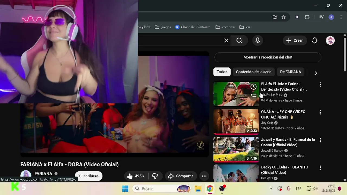Click the Jey One channel name
Screen dimensions: 347x195
[x=267, y=123]
